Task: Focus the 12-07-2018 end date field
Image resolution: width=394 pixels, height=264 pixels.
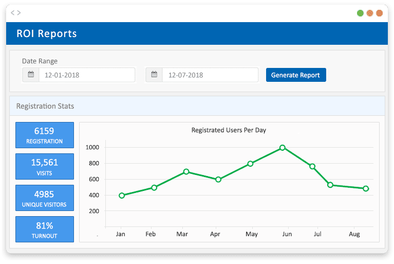Action: coord(210,75)
